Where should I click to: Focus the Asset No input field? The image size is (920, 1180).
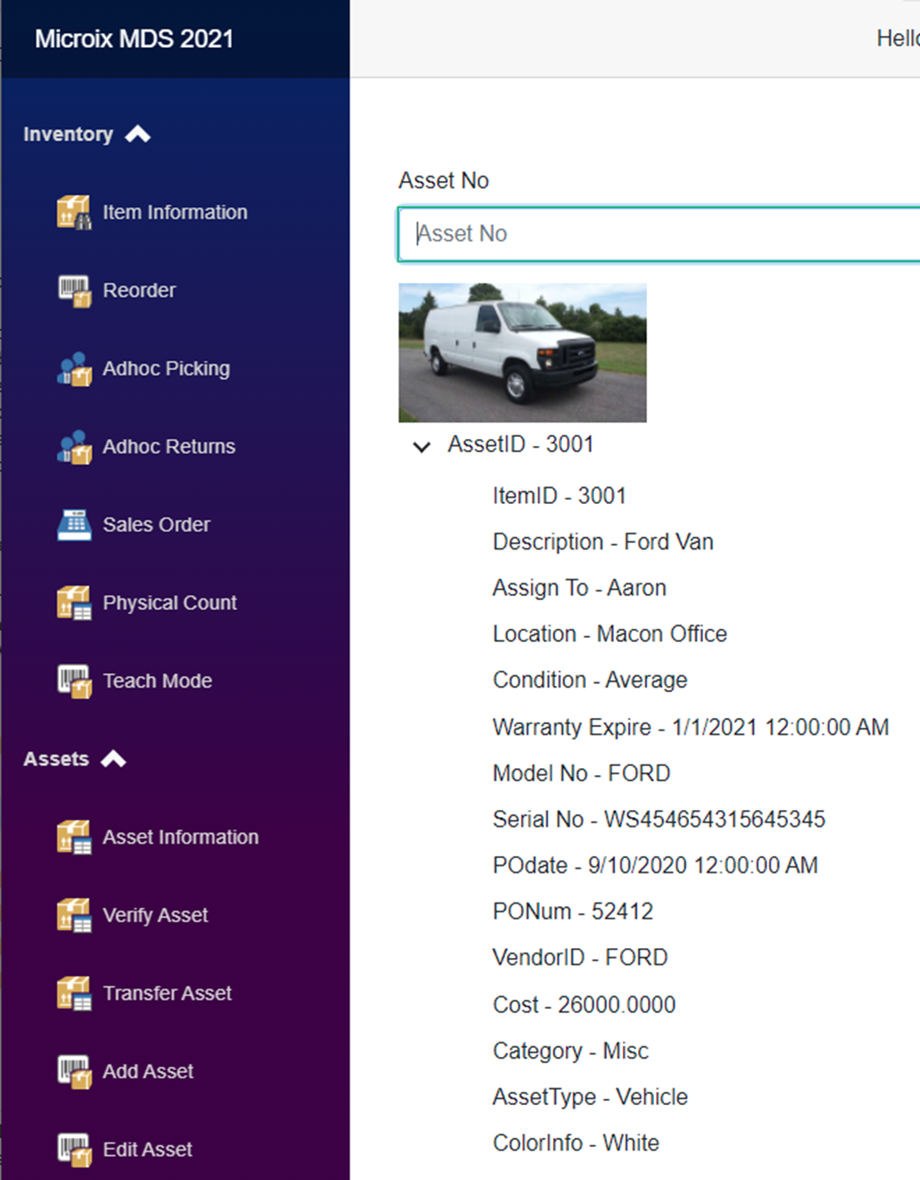(660, 234)
